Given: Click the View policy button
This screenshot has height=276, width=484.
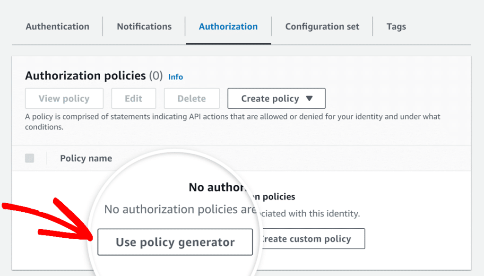Looking at the screenshot, I should click(64, 98).
